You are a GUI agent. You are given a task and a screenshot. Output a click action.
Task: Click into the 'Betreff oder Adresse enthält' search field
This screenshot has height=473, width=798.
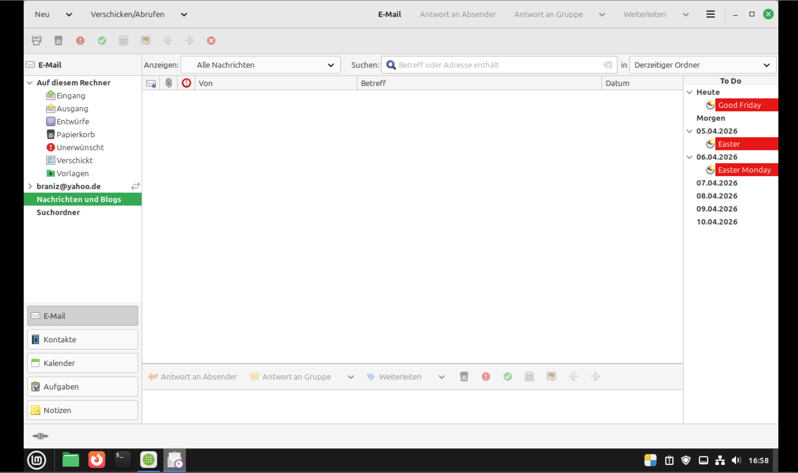pyautogui.click(x=498, y=65)
